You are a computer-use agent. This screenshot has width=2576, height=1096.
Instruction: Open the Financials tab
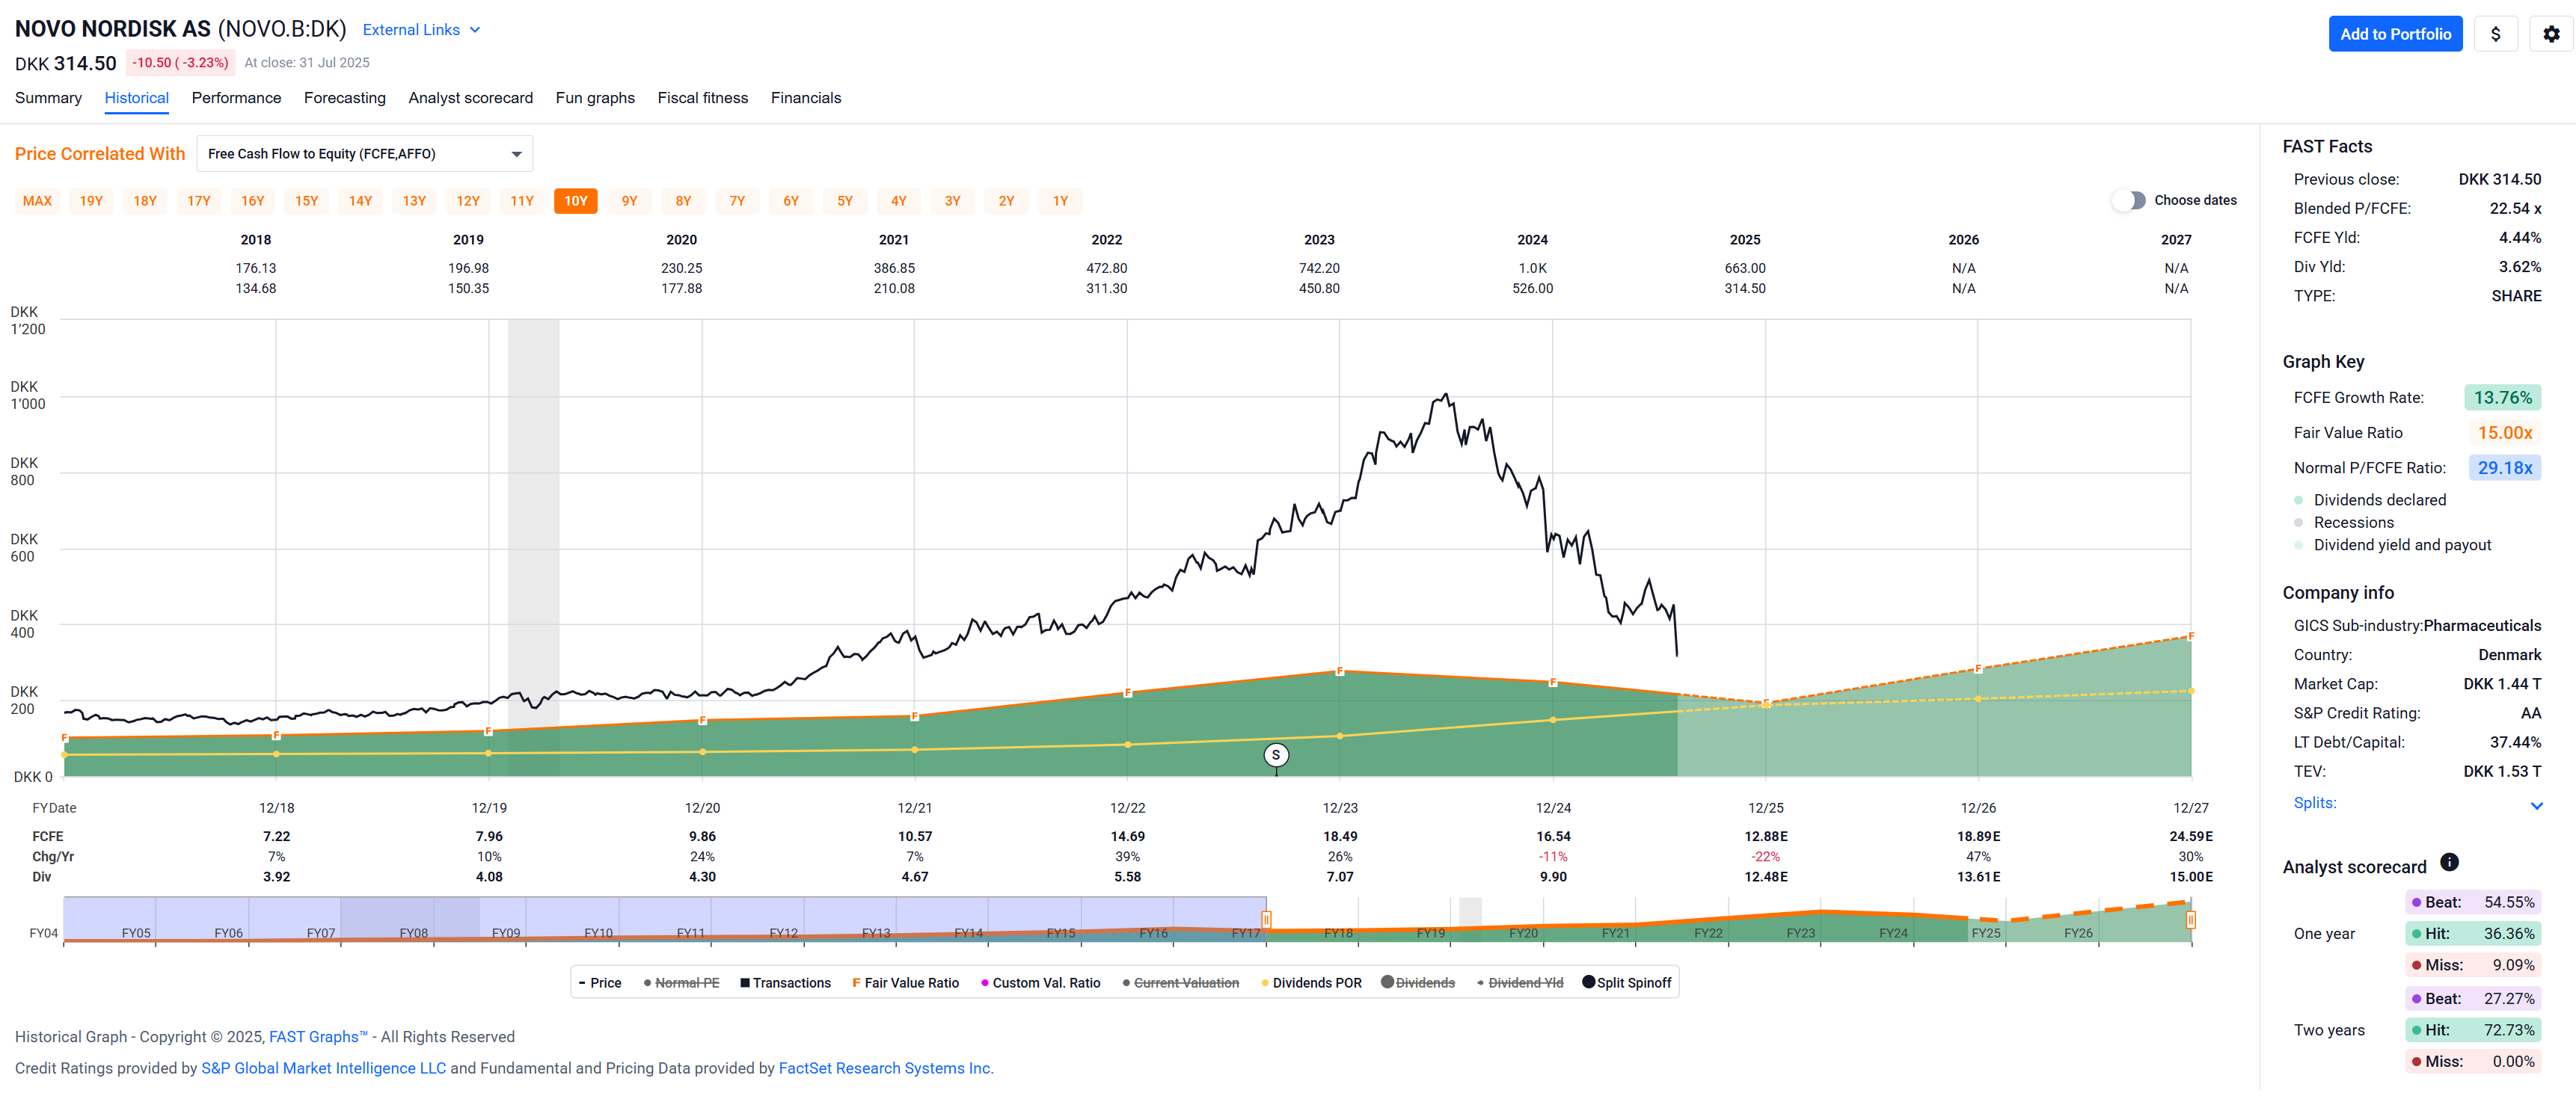click(806, 98)
